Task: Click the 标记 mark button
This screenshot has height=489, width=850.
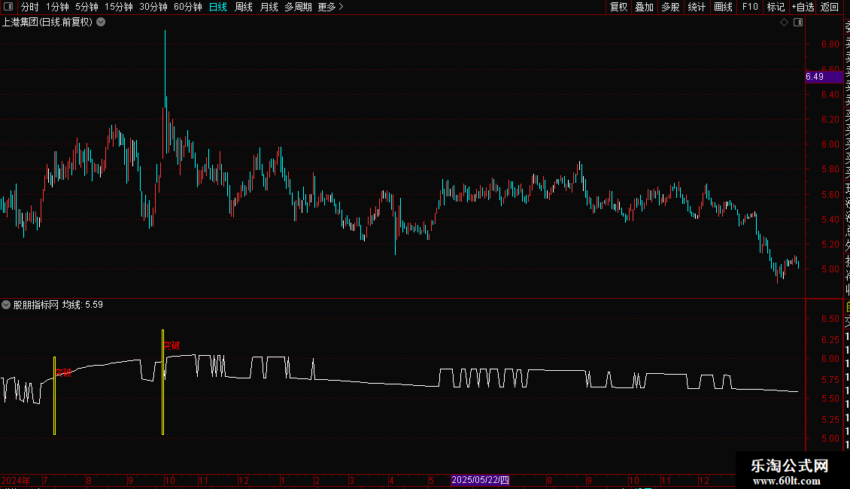Action: click(776, 7)
